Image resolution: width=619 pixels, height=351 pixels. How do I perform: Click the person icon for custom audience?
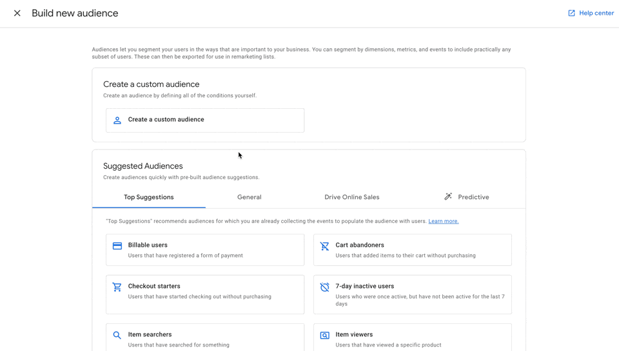[x=117, y=120]
